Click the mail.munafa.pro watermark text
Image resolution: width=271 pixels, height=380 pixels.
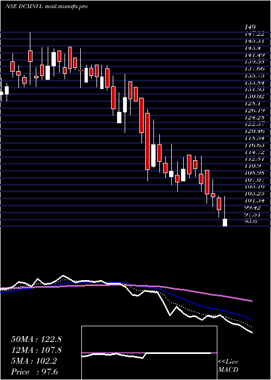(x=66, y=7)
